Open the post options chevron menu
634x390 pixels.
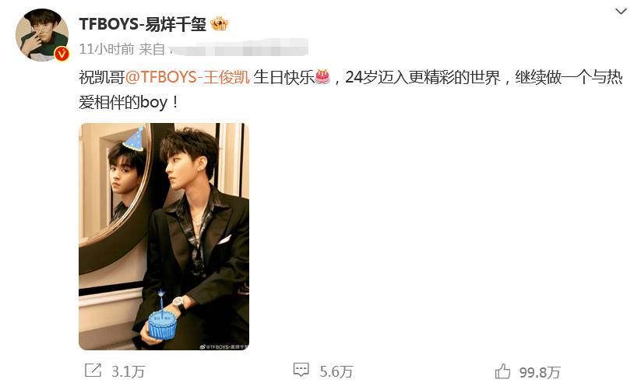pyautogui.click(x=621, y=12)
